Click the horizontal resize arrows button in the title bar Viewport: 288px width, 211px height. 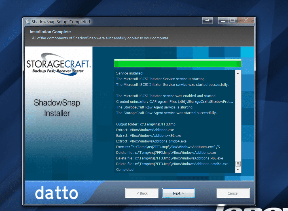tap(207, 20)
